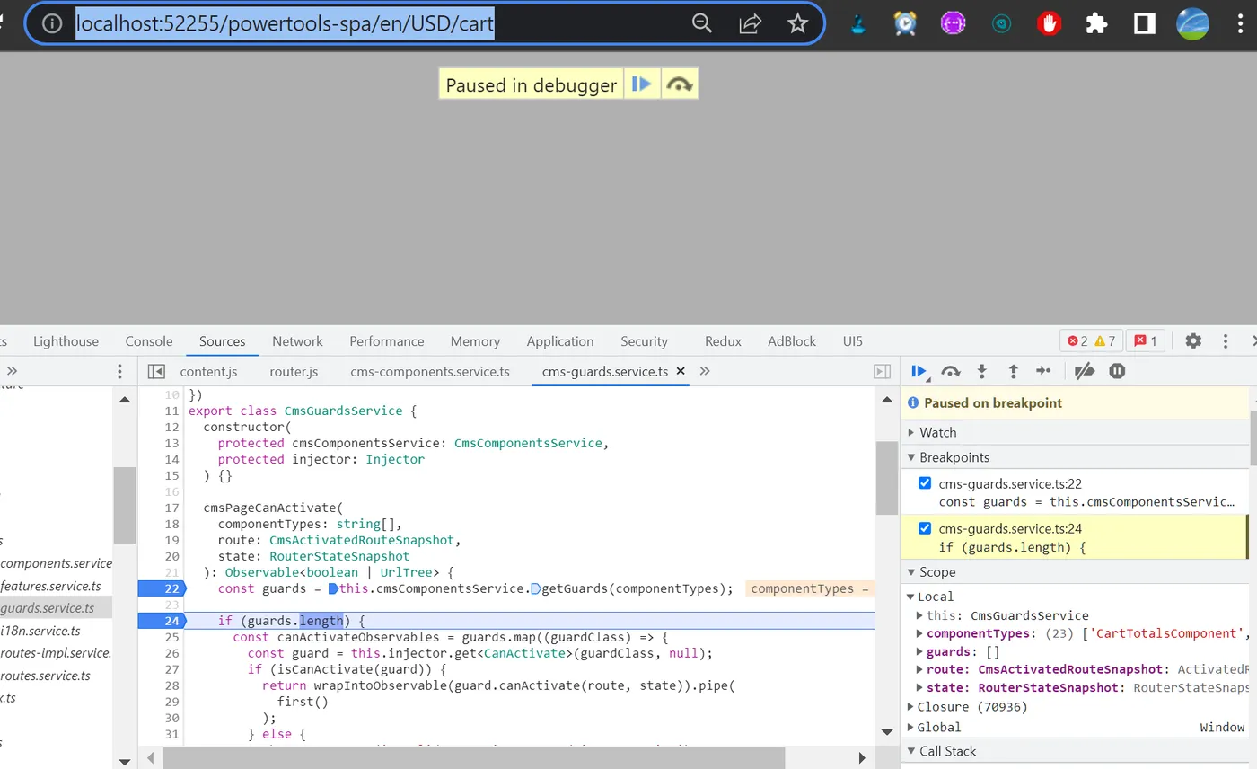Collapse the Local scope group
Viewport: 1257px width, 769px height.
point(910,597)
